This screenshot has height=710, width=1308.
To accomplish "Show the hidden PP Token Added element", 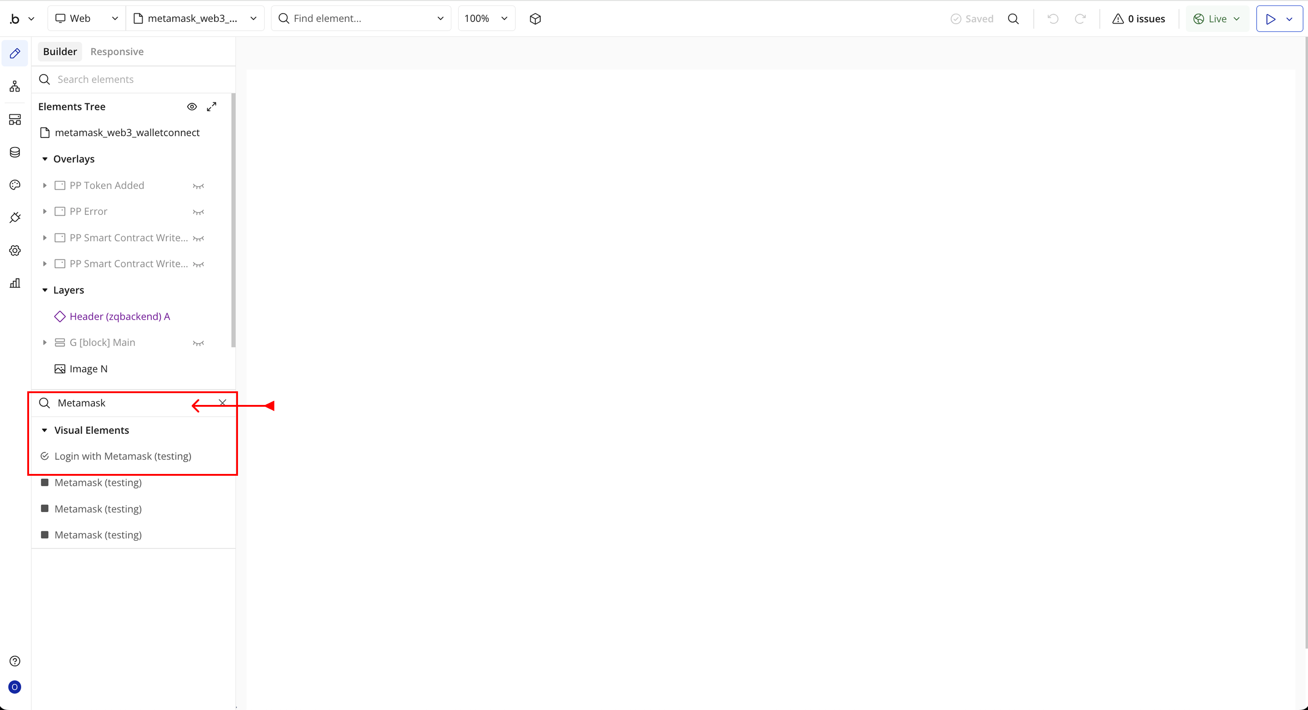I will pos(198,186).
